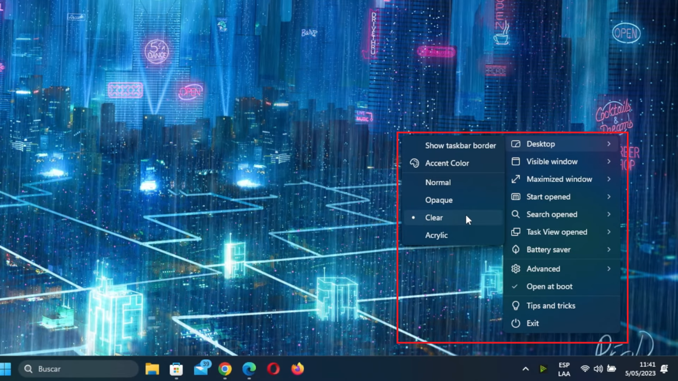Toggle Open at boot
The width and height of the screenshot is (678, 381).
549,286
